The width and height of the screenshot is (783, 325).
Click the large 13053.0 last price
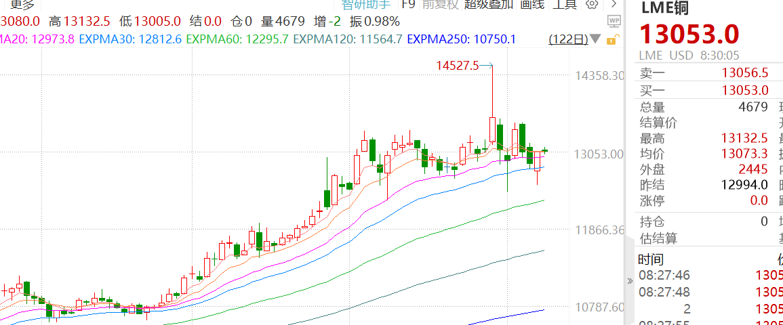(x=689, y=35)
